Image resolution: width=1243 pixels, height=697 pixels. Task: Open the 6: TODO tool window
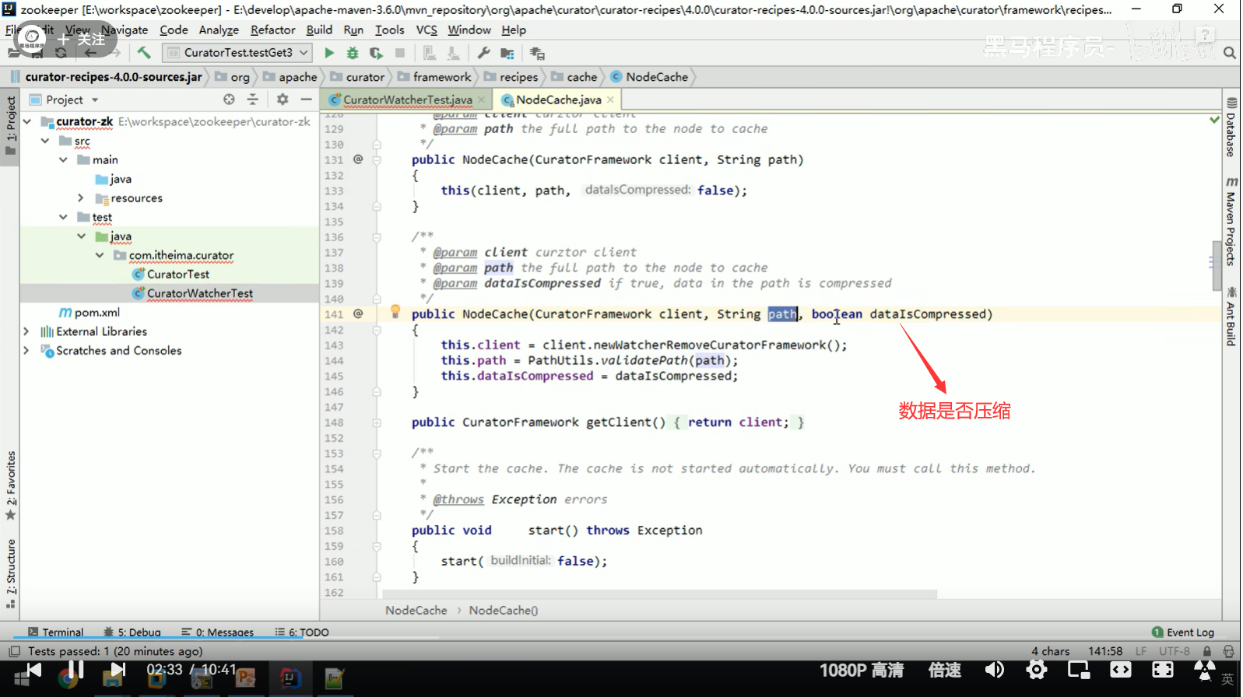[x=302, y=632]
